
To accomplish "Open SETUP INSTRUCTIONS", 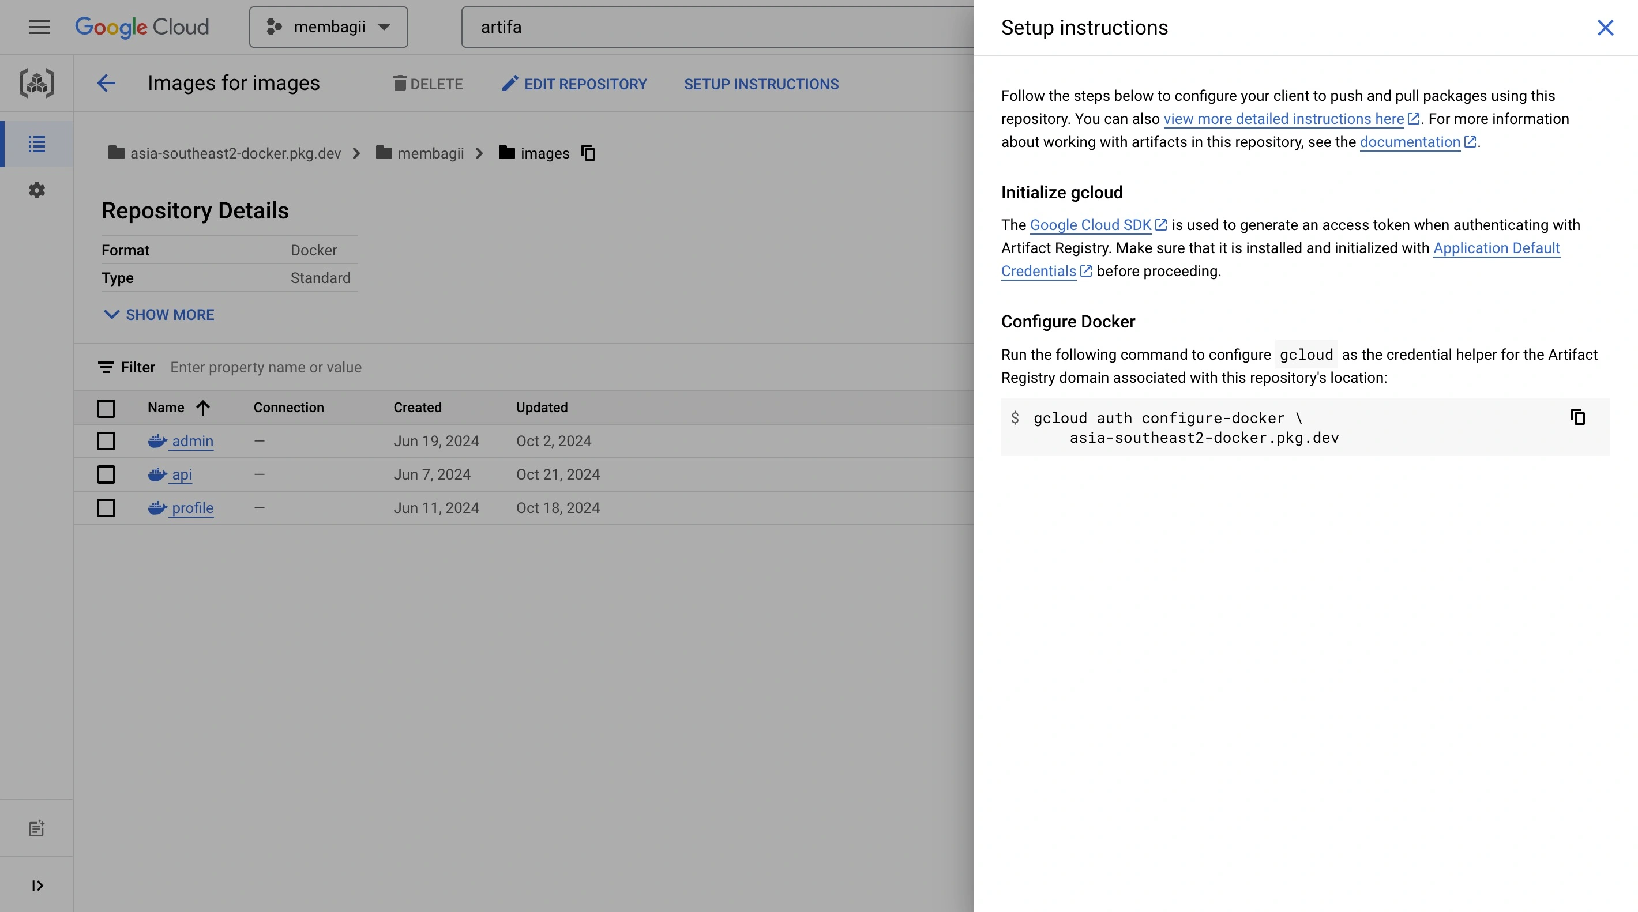I will pos(761,84).
